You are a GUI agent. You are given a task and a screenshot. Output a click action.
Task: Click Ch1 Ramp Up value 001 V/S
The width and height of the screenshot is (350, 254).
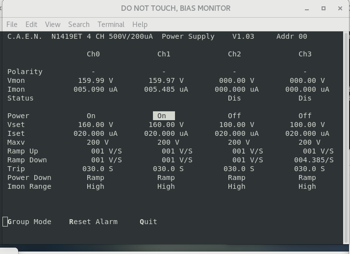coord(177,152)
